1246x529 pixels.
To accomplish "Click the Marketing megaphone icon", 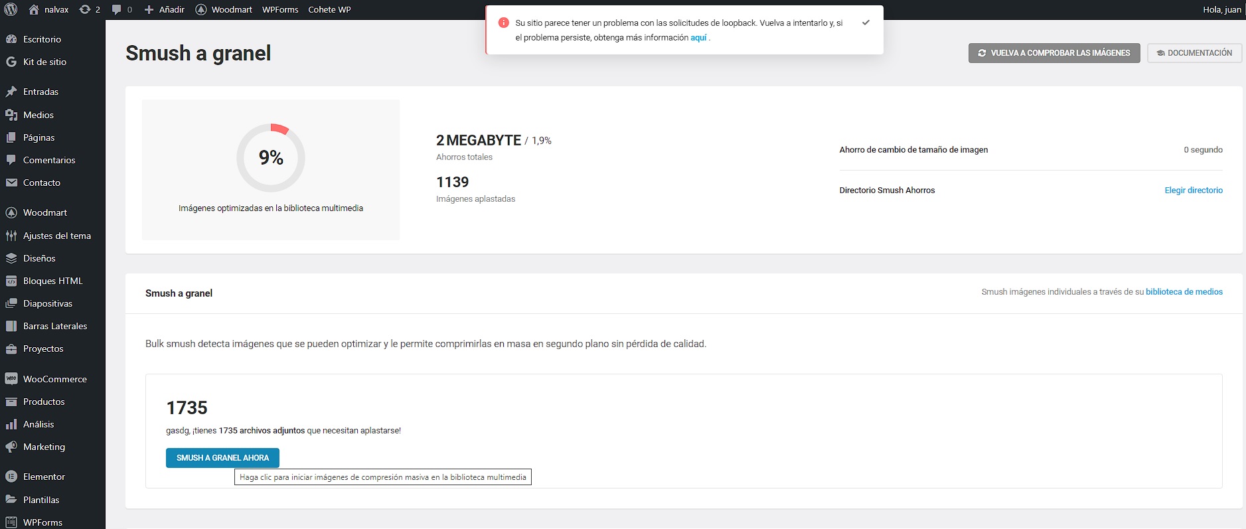I will tap(11, 447).
